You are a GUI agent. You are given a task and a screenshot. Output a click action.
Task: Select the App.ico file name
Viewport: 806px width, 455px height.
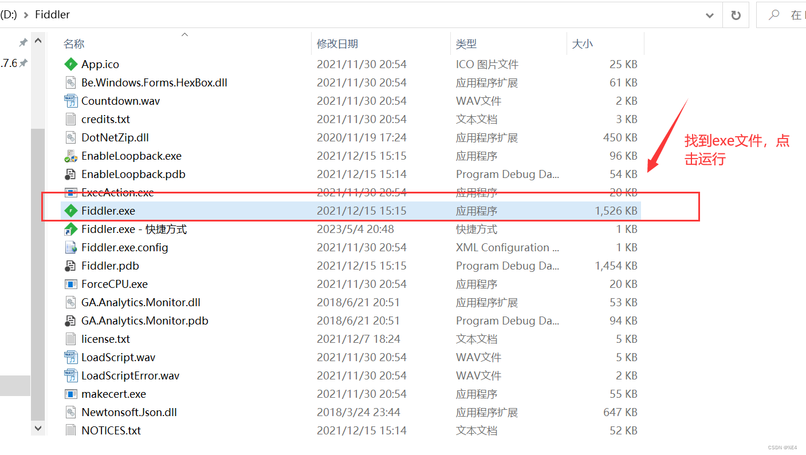point(100,64)
